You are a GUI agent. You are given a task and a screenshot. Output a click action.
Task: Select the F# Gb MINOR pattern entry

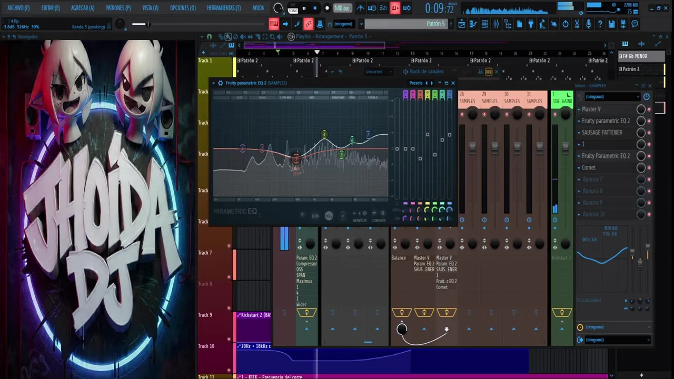tap(641, 56)
